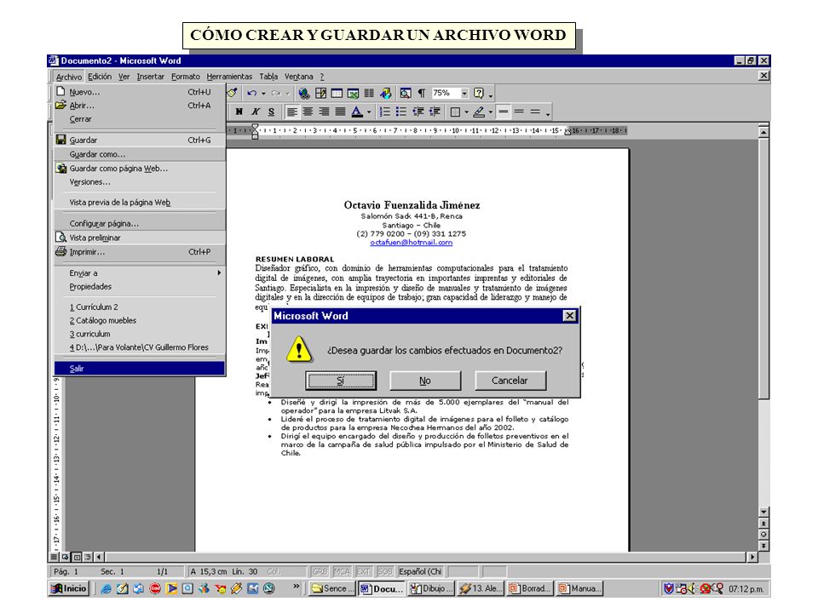Click No in the Word dialog
Image resolution: width=818 pixels, height=613 pixels.
425,381
